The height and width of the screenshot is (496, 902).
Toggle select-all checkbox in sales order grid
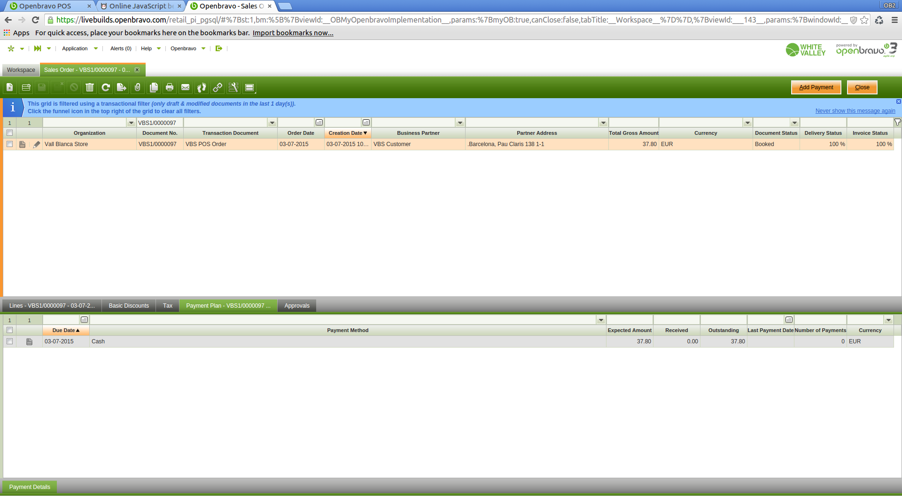(9, 133)
